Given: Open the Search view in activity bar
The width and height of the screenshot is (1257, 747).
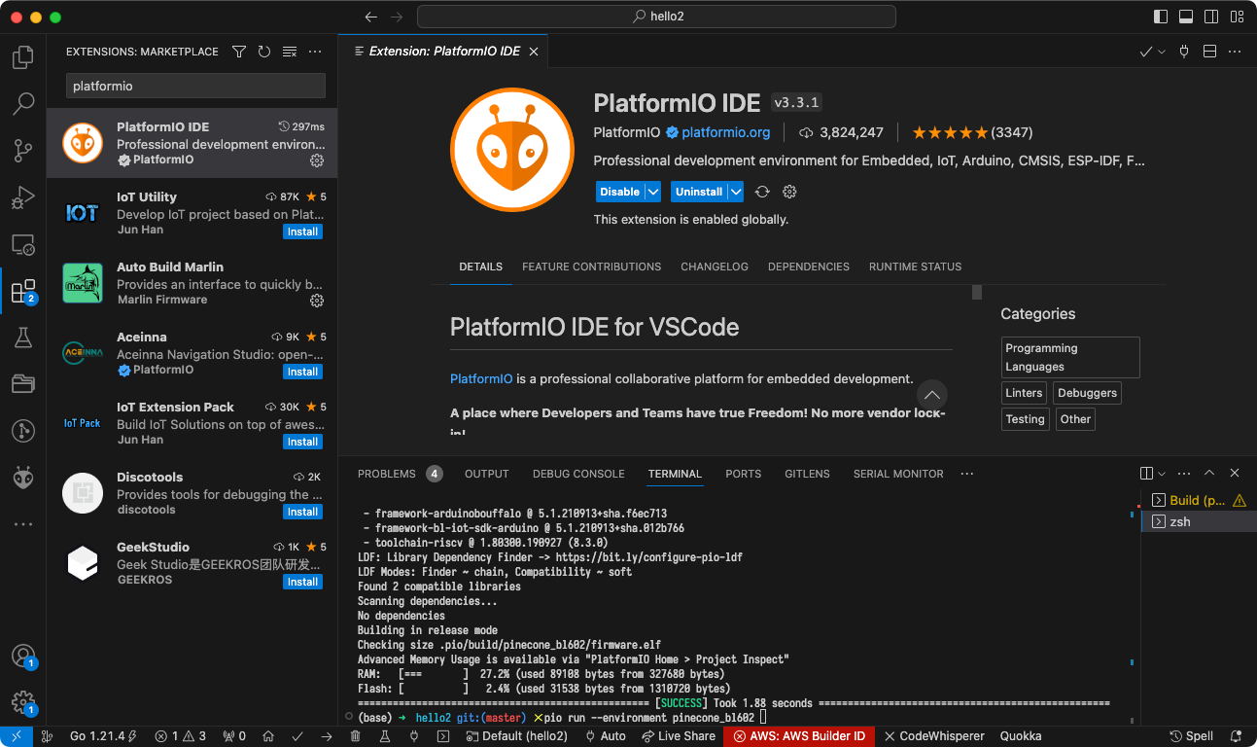Looking at the screenshot, I should click(23, 103).
